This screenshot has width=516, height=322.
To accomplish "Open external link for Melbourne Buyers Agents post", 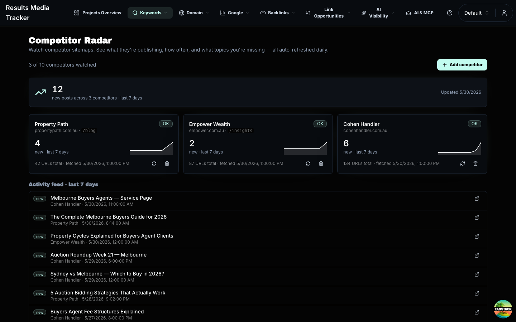I will click(477, 199).
